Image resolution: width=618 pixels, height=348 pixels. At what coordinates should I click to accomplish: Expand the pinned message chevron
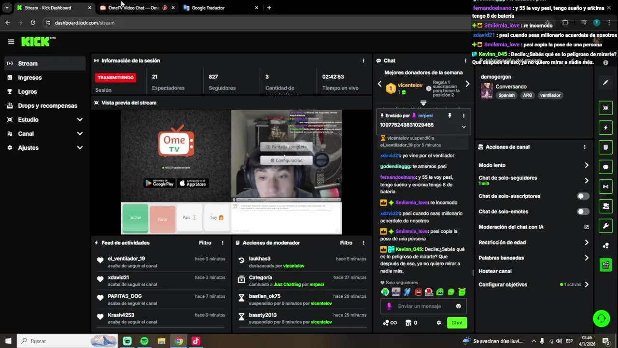(463, 127)
